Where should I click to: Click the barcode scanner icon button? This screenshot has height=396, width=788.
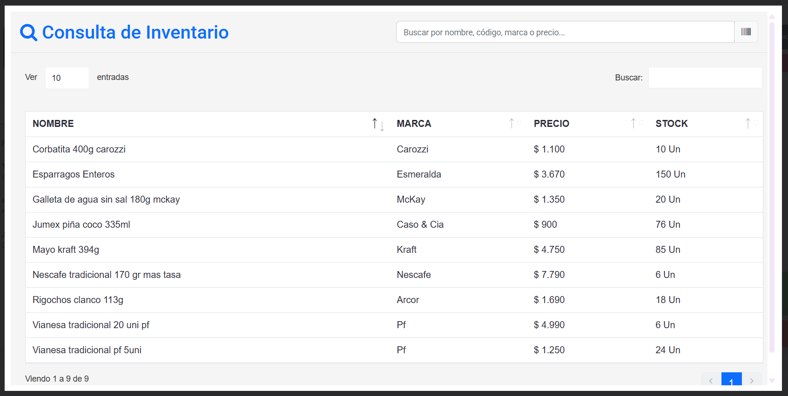point(746,32)
